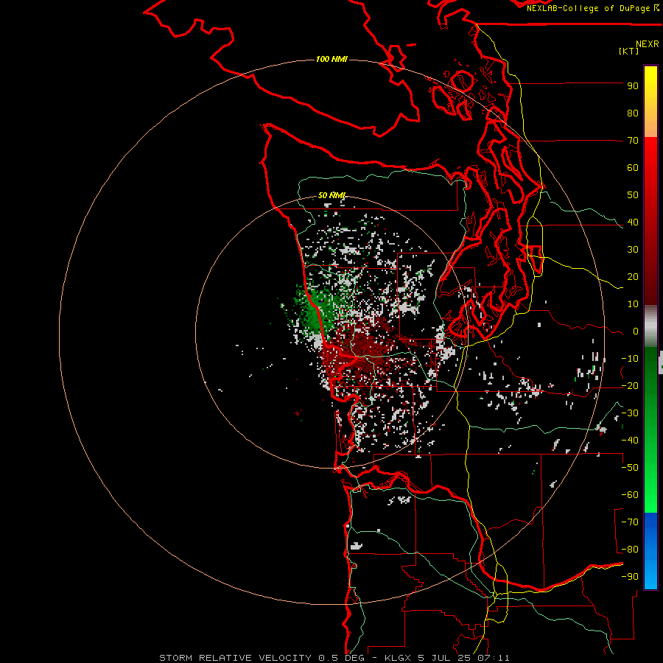The width and height of the screenshot is (663, 663).
Task: Select the positive 40 tick label on scale
Action: [x=633, y=222]
